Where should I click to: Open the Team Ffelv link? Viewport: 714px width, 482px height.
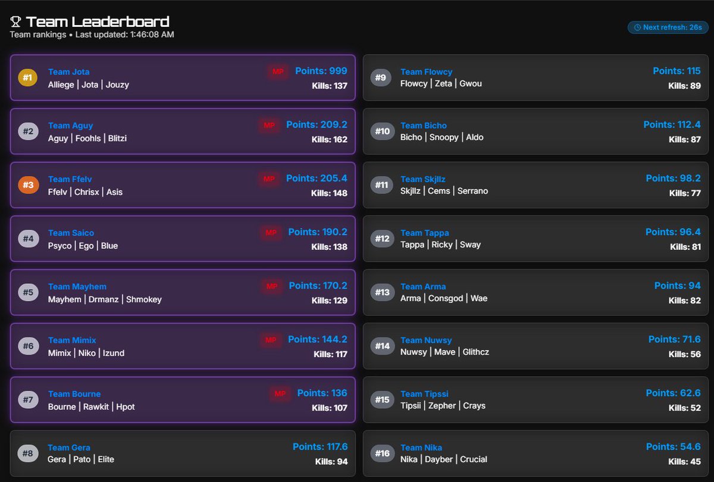tap(70, 179)
